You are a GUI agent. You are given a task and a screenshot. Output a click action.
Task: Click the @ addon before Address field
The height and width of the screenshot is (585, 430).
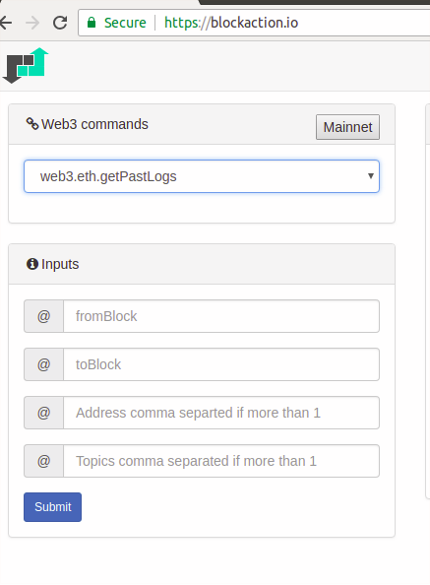point(43,413)
